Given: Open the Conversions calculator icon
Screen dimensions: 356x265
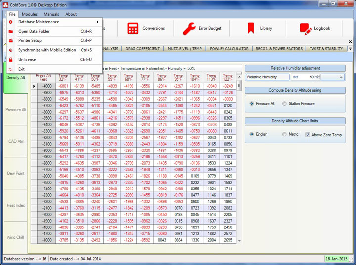Looking at the screenshot, I should tap(133, 28).
